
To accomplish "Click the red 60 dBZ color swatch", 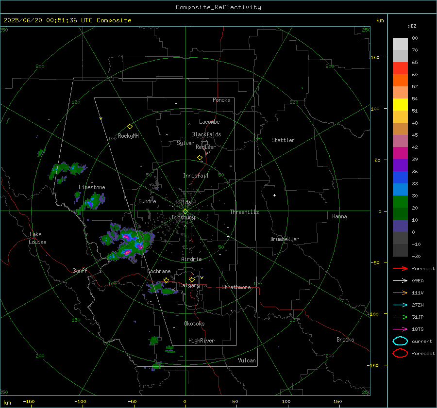I will pyautogui.click(x=400, y=68).
